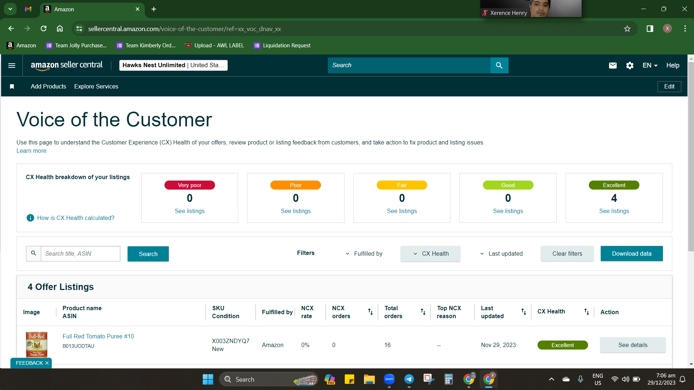Open Explore Services menu item
Viewport: 694px width, 390px height.
(x=96, y=86)
